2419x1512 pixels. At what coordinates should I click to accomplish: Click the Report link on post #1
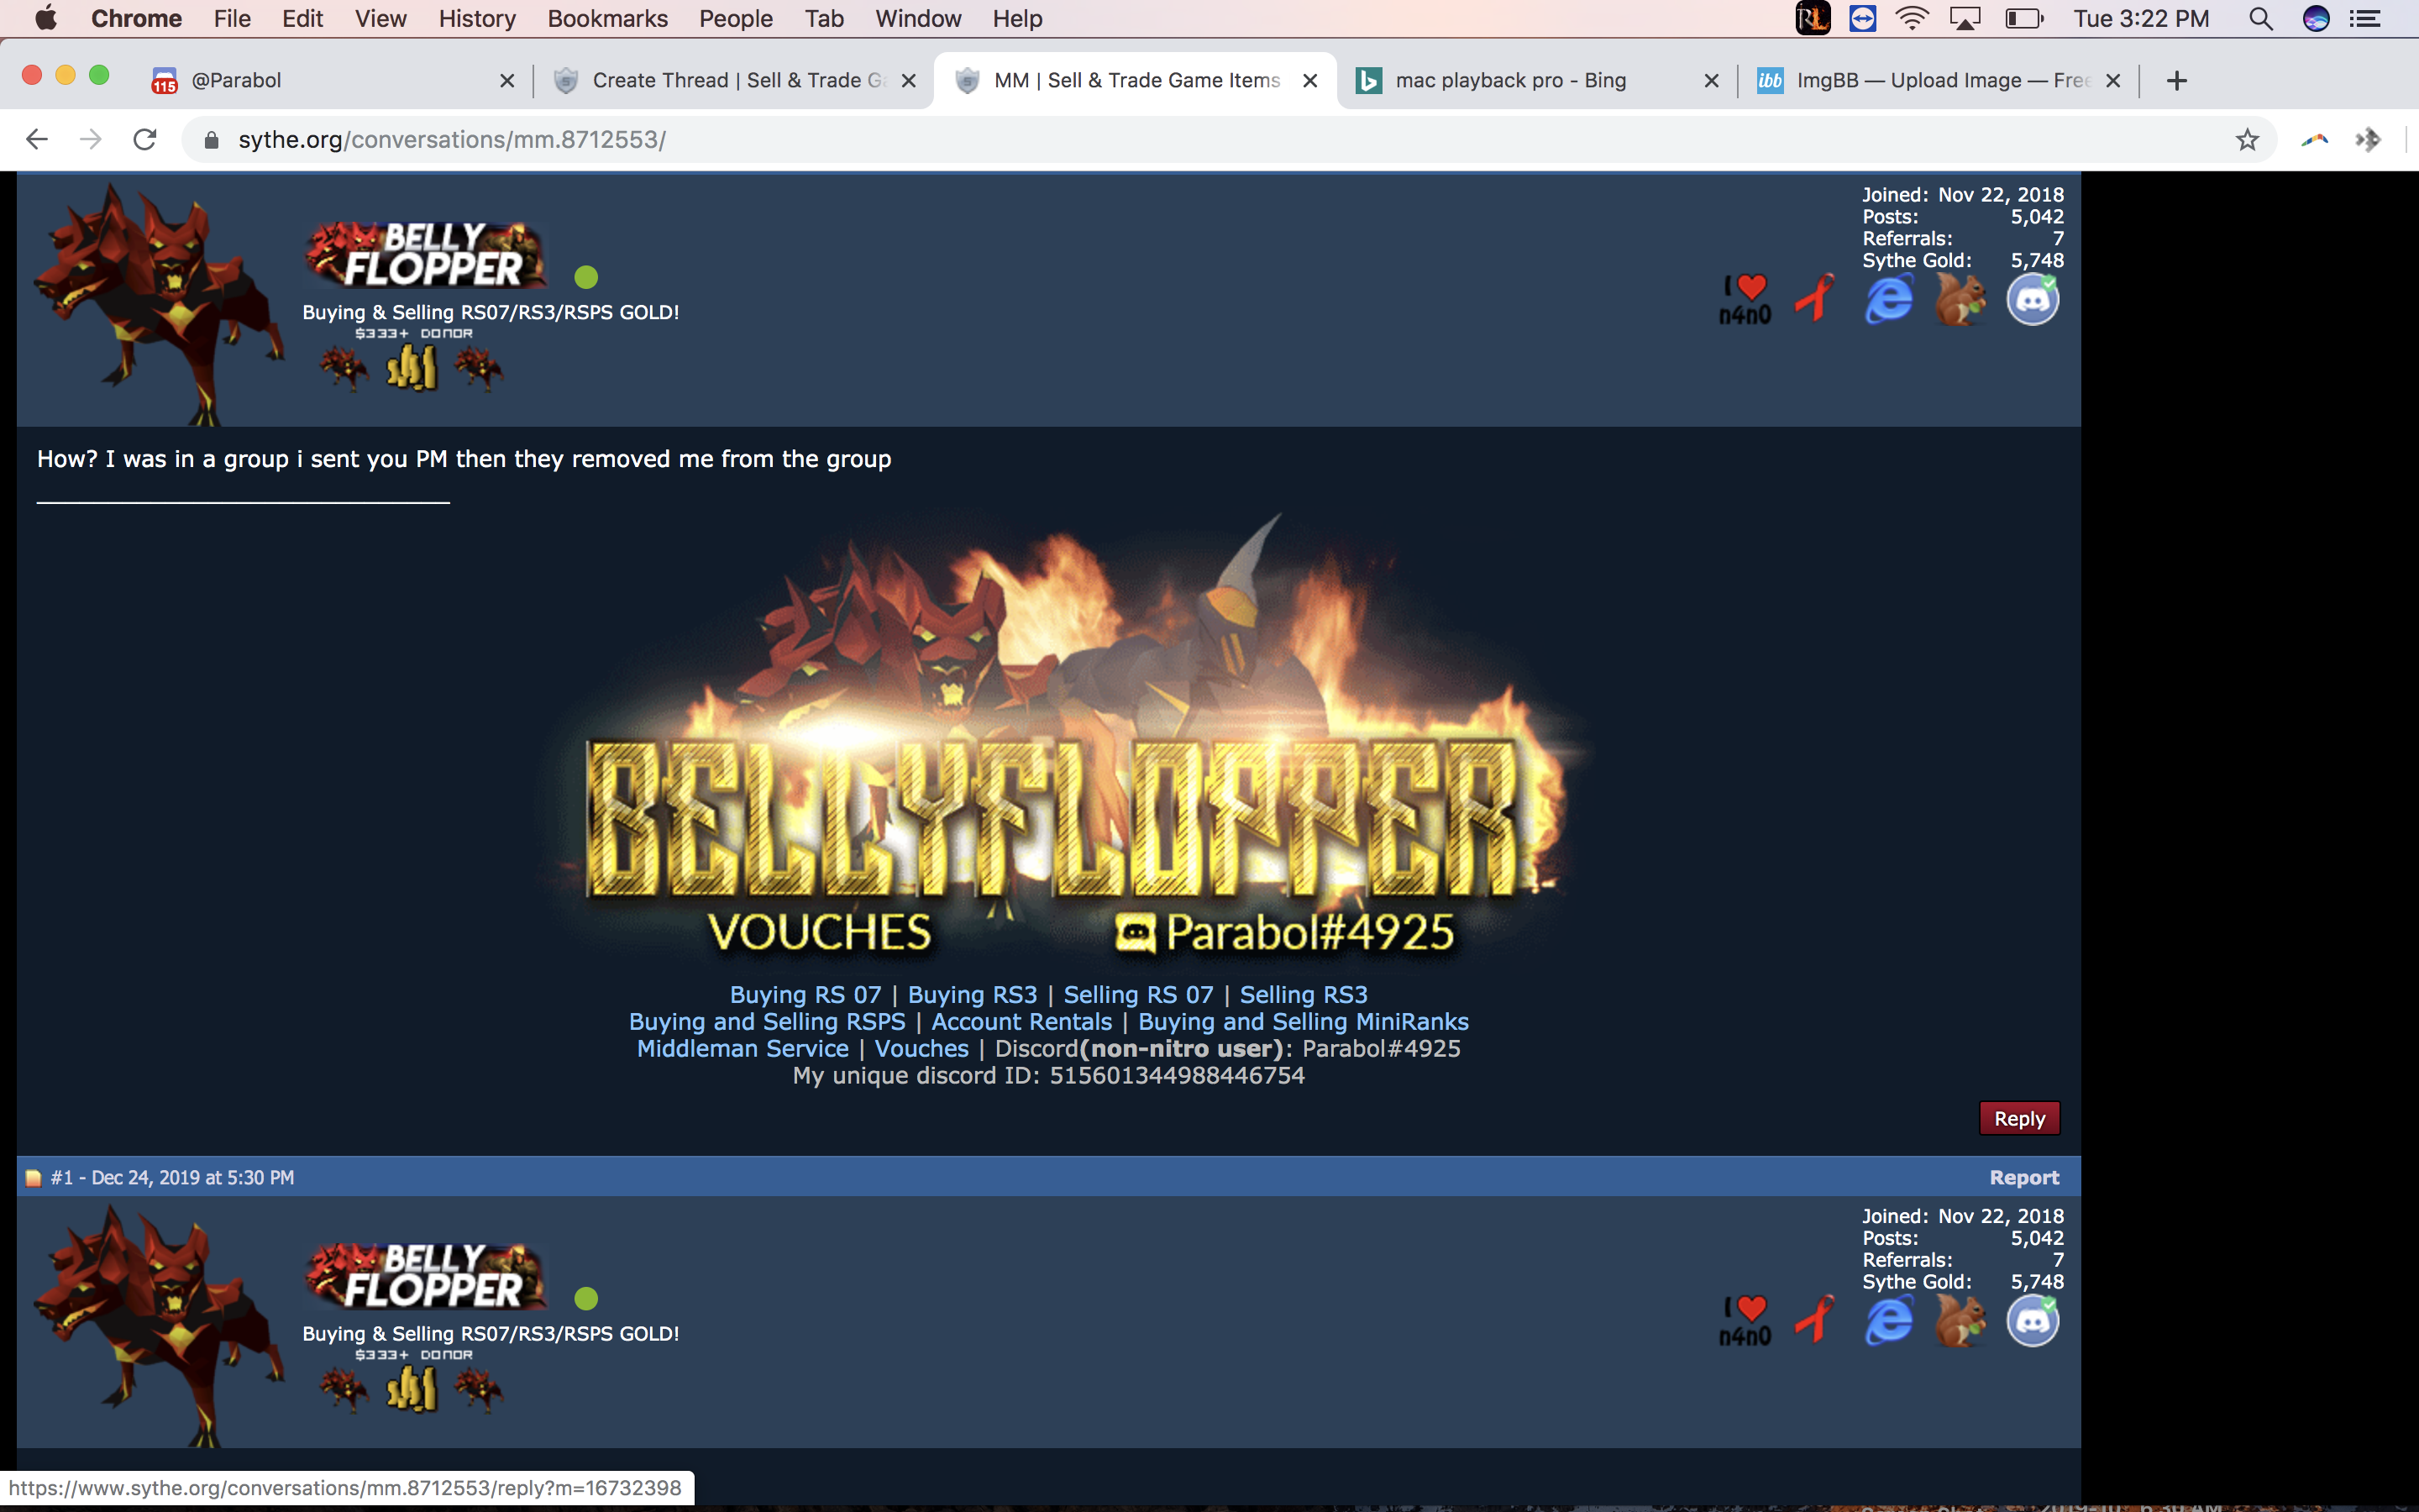click(2024, 1178)
